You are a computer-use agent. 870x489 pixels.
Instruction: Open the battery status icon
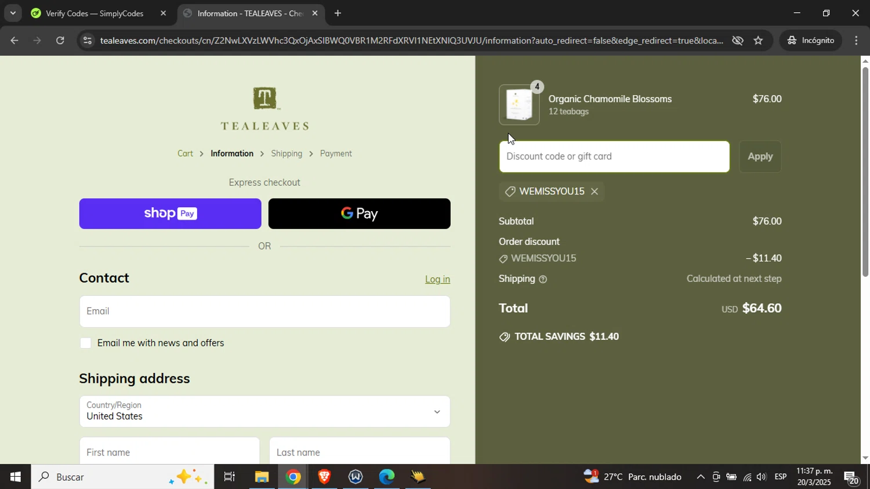coord(731,477)
